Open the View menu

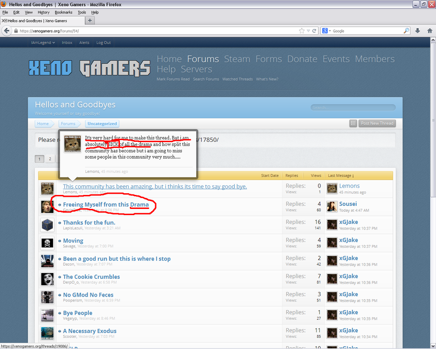coord(29,12)
